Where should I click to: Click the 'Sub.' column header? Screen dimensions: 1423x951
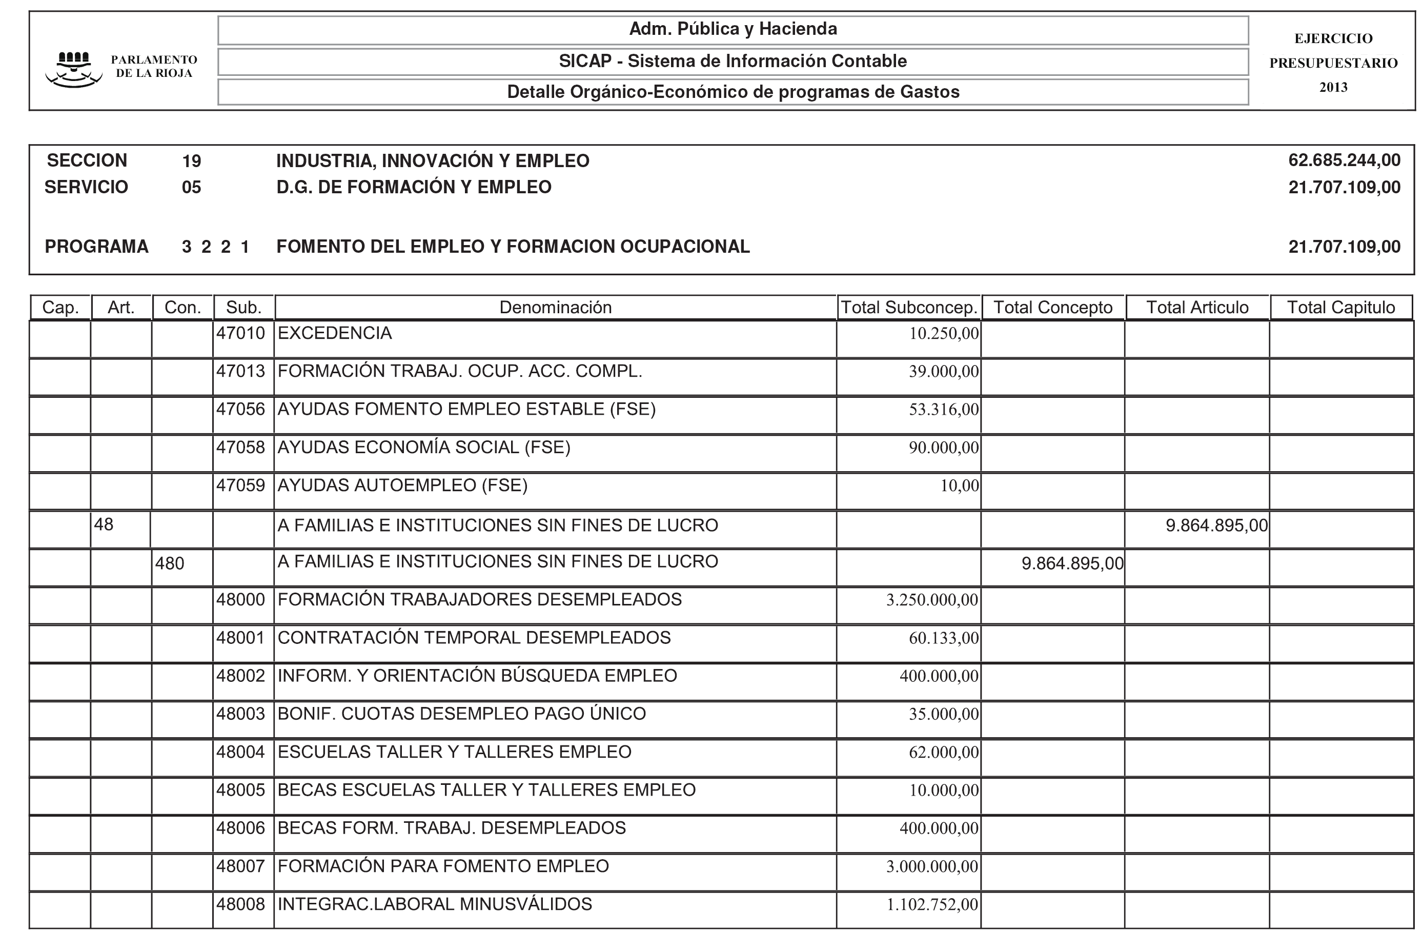tap(243, 308)
